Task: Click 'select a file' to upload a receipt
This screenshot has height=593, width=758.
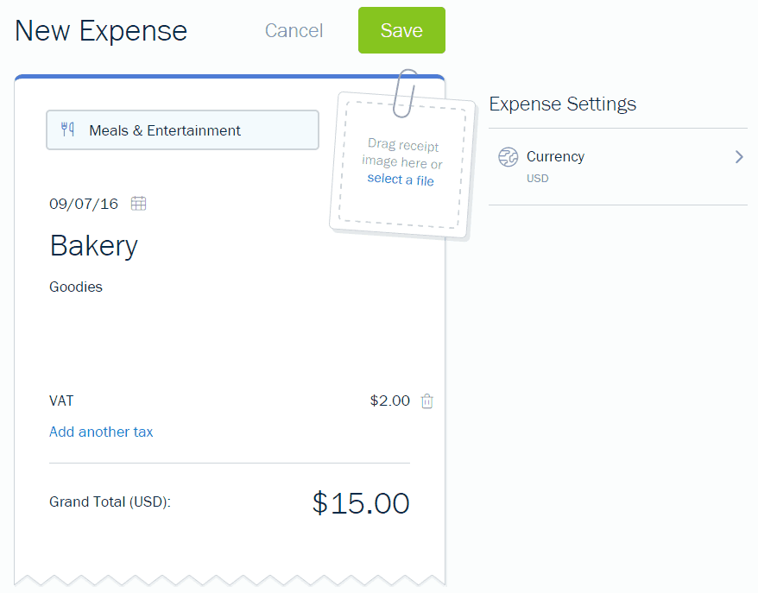Action: tap(400, 180)
